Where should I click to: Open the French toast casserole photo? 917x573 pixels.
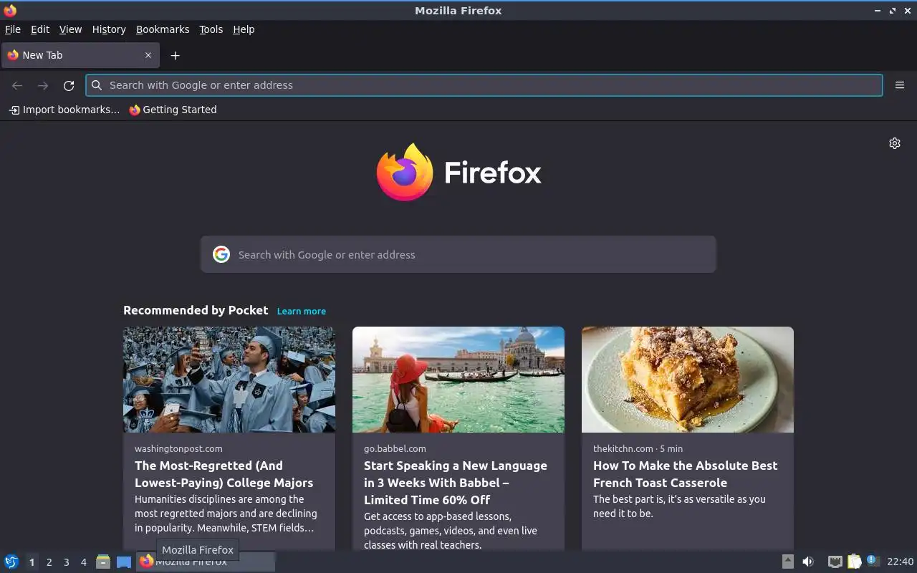(x=688, y=380)
